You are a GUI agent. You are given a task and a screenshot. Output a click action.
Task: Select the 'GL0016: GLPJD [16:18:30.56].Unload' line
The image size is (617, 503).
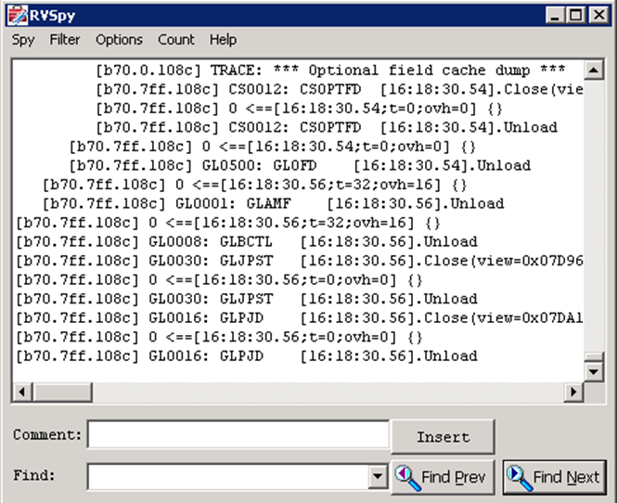coord(246,356)
